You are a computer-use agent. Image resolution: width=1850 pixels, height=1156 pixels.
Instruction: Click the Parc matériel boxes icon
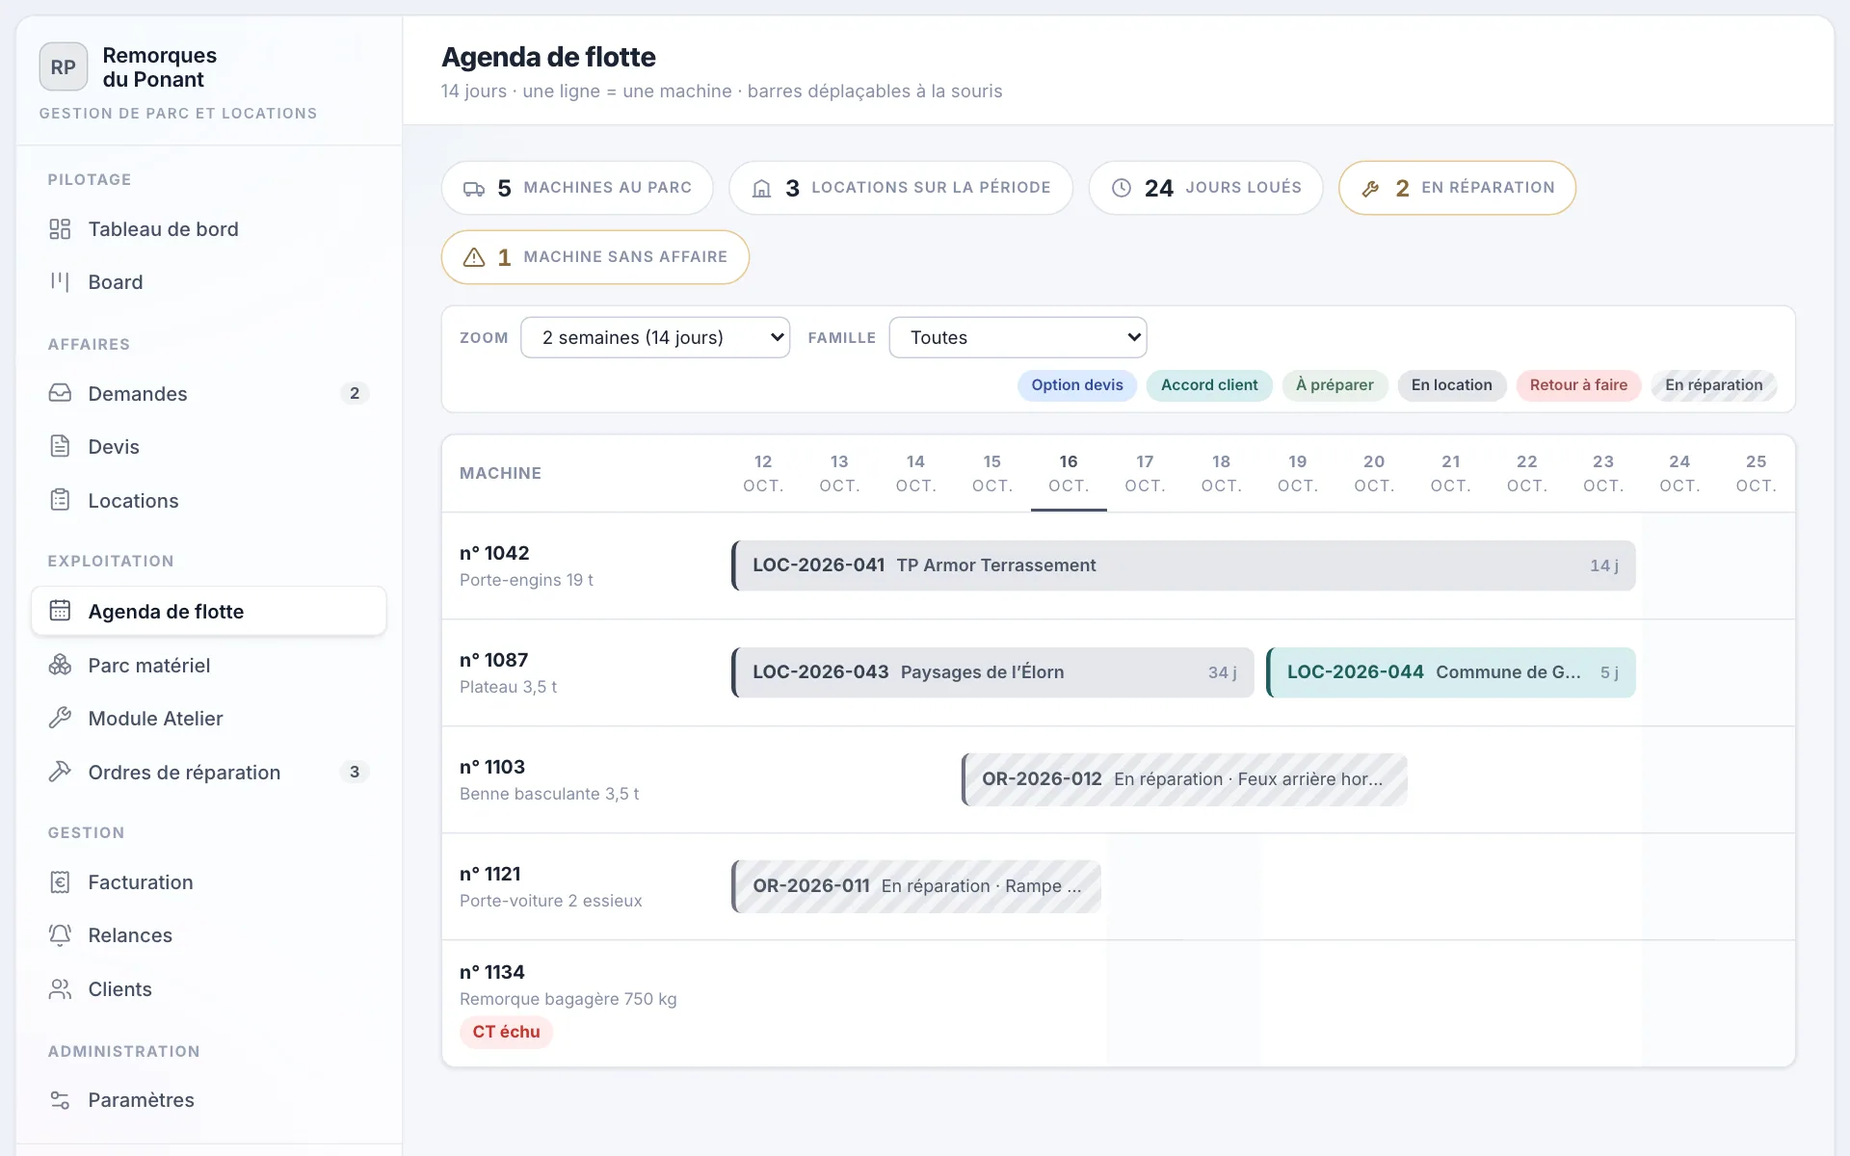tap(60, 665)
